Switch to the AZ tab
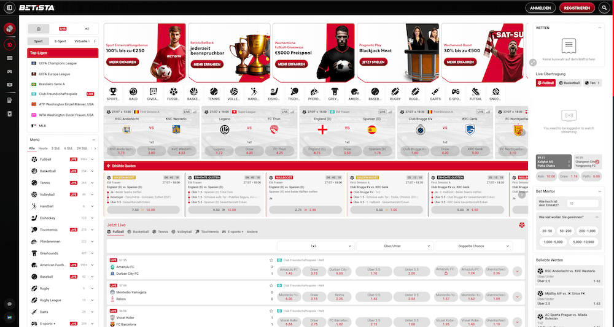614x327 pixels. coord(87,29)
